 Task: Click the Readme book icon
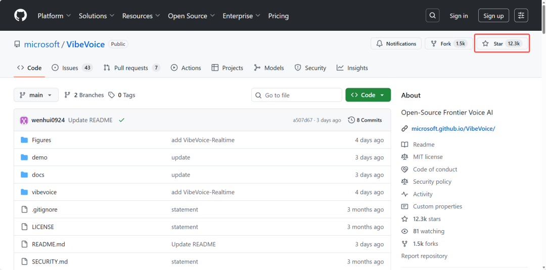click(x=404, y=144)
